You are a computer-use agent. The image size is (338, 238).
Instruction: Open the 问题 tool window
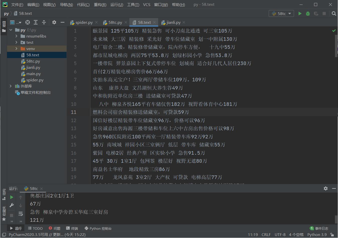point(54,228)
